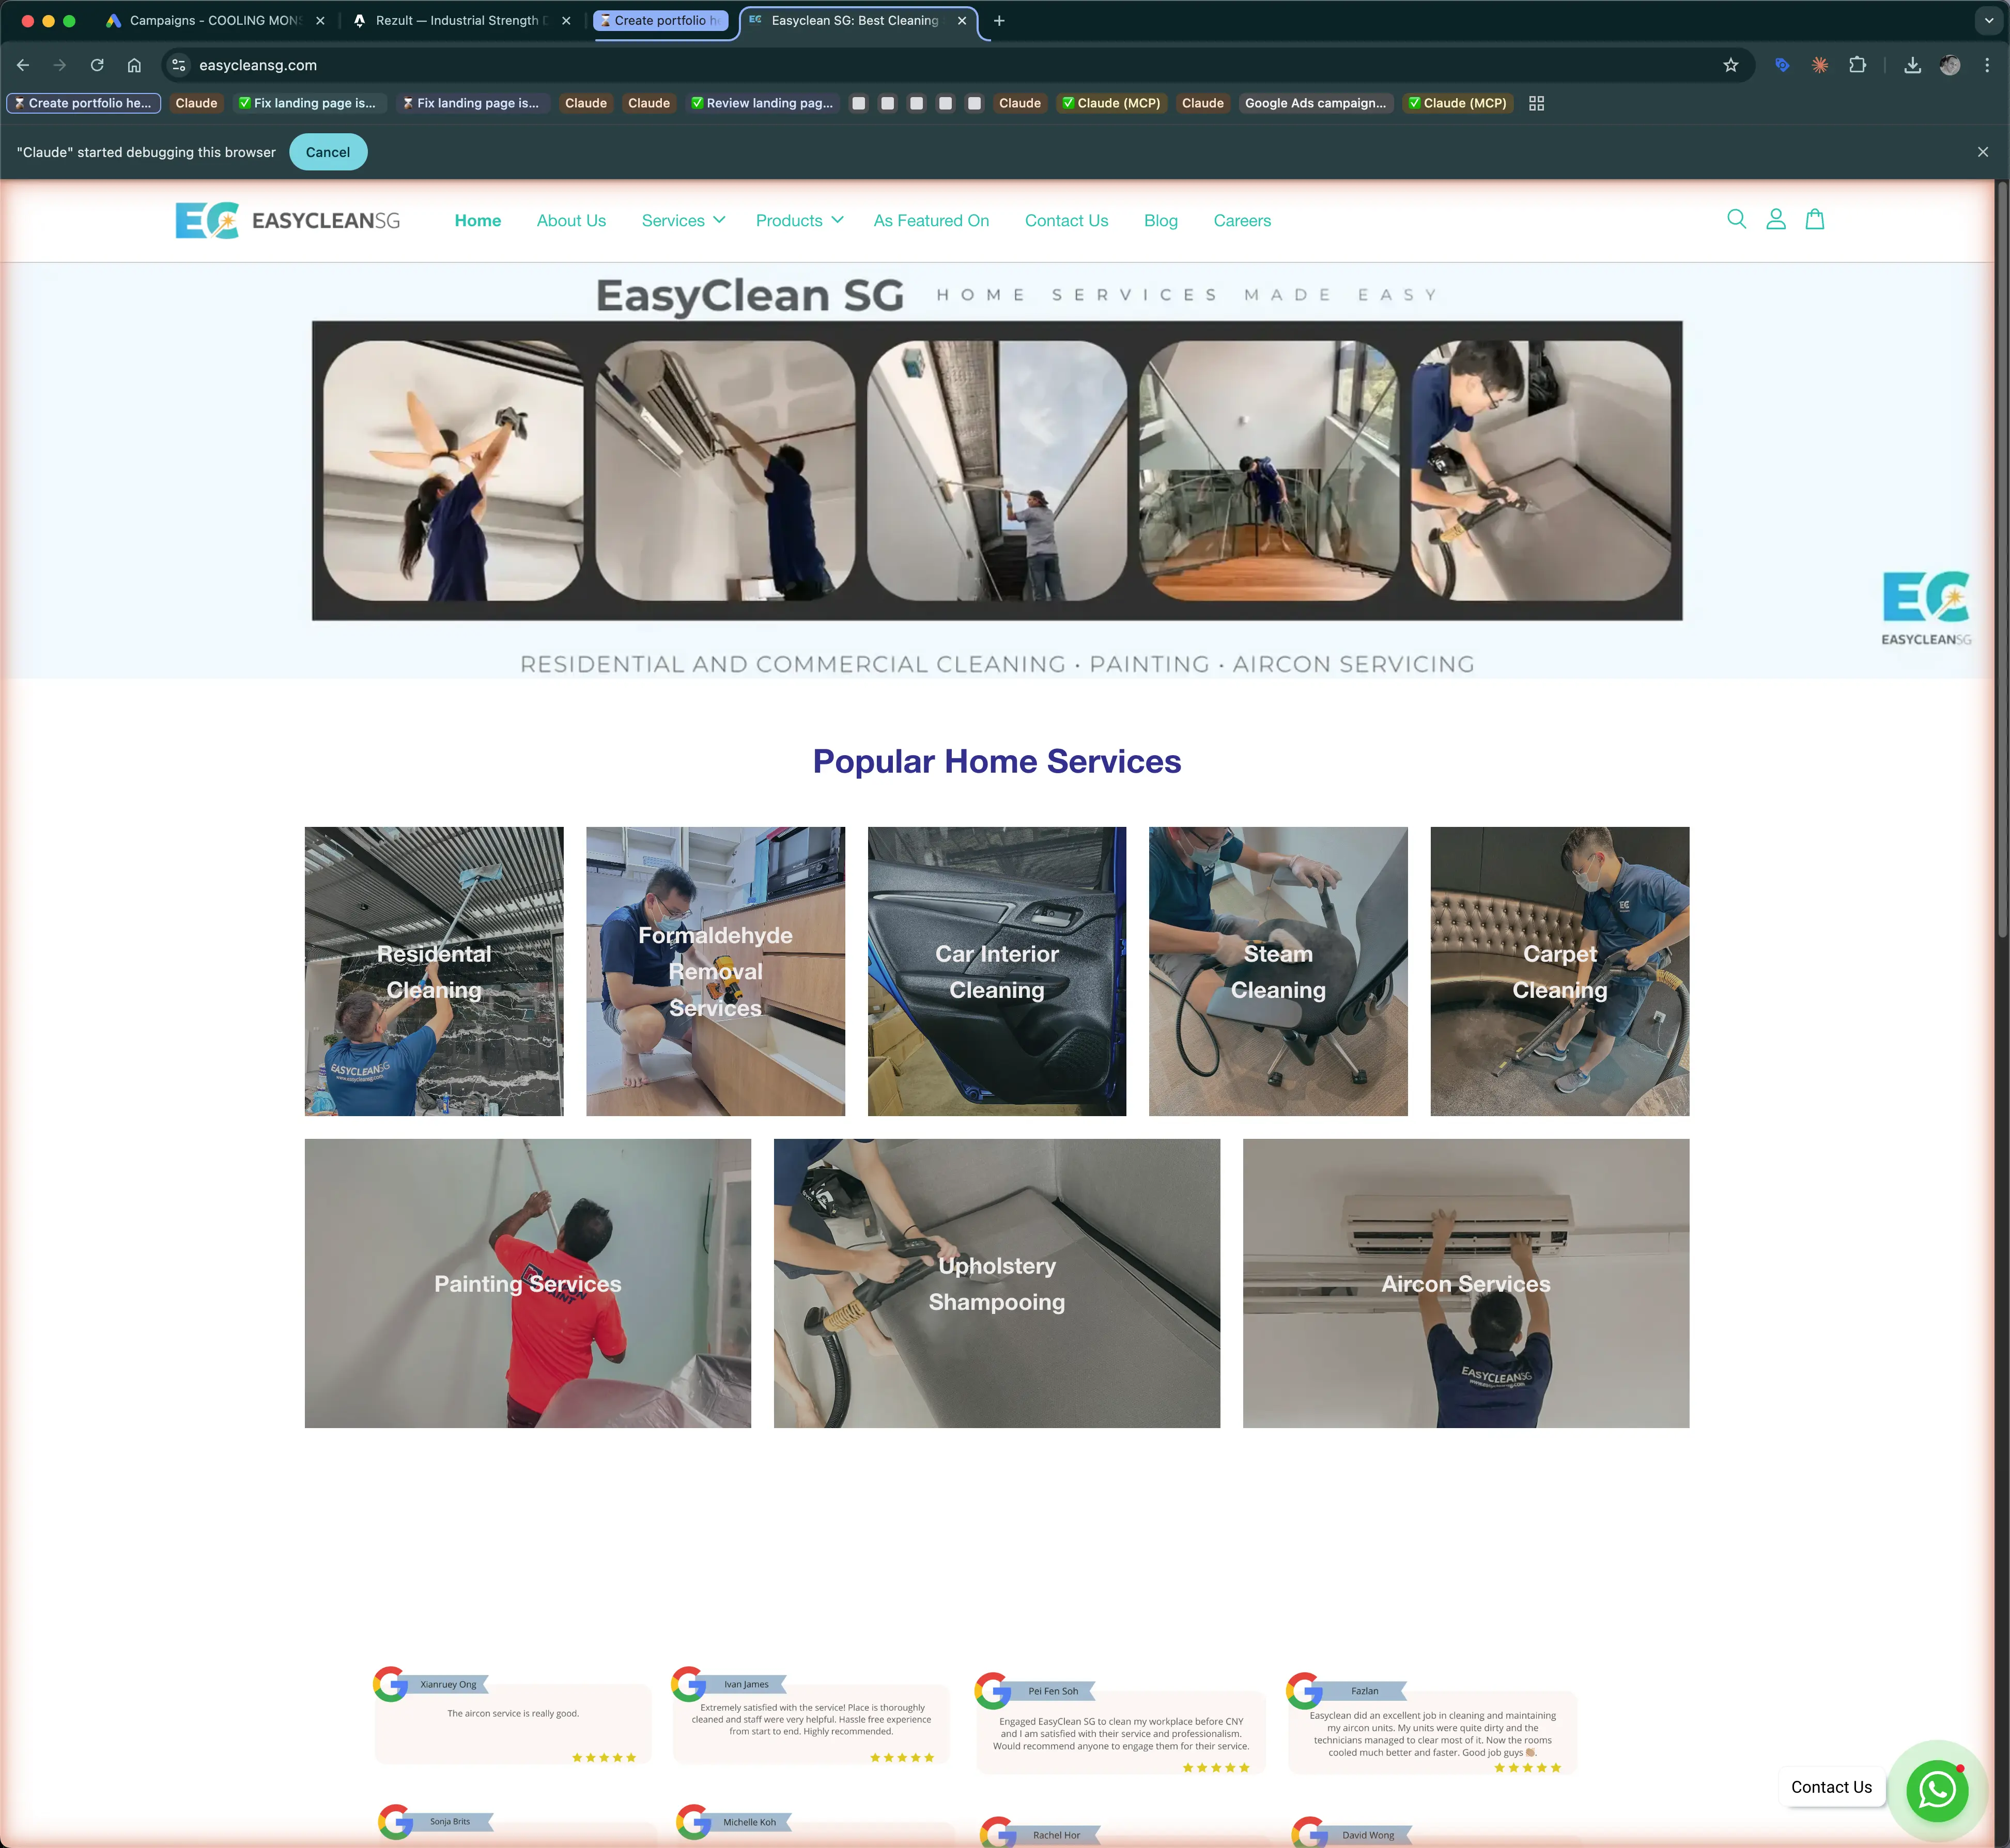
Task: Open the Blog navigation link
Action: [1161, 220]
